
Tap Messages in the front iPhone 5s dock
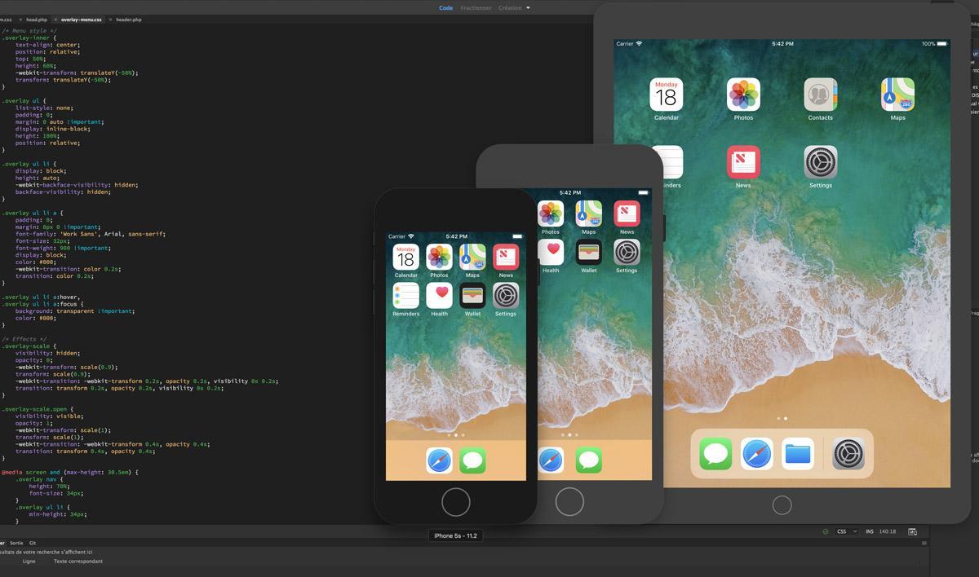pos(472,460)
